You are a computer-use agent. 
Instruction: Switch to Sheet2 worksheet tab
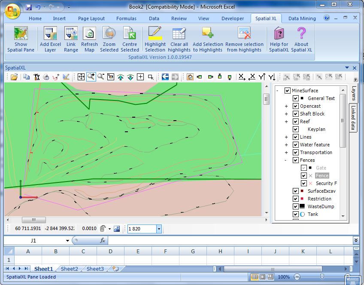70,269
